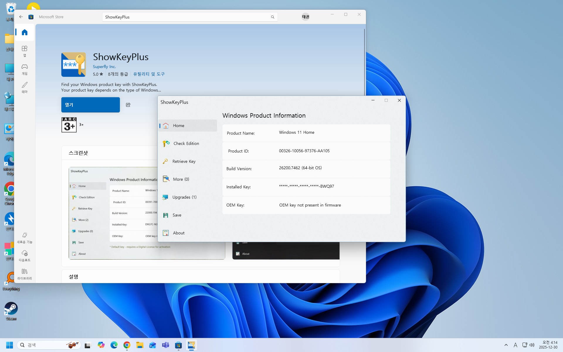The height and width of the screenshot is (352, 563).
Task: Click the About certificate icon
Action: point(166,233)
